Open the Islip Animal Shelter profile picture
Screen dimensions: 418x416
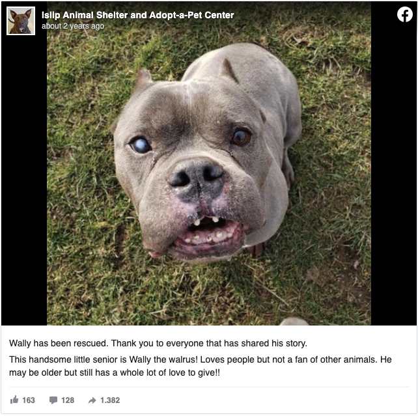(21, 21)
